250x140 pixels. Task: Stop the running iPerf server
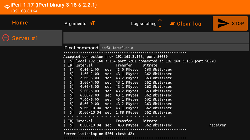[x=230, y=23]
